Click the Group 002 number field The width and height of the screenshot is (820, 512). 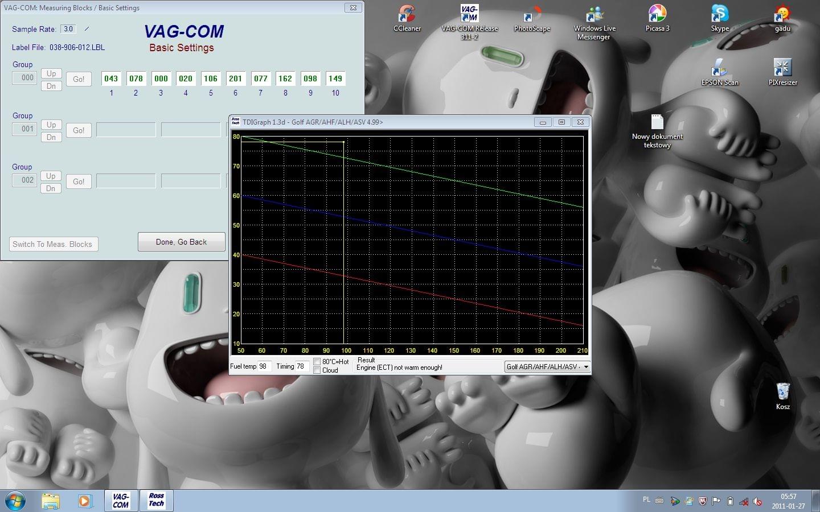24,180
